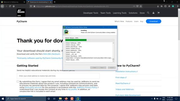
Task: Go to the JetBrains Store
Action: click(x=142, y=13)
